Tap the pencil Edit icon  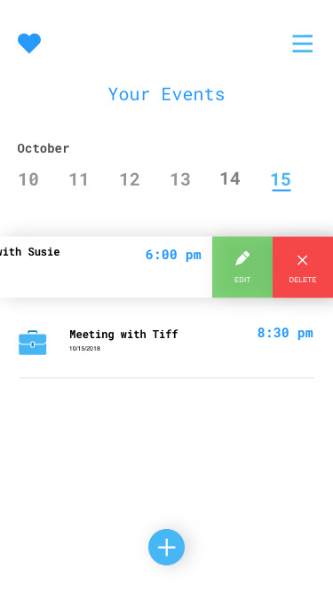point(242,258)
